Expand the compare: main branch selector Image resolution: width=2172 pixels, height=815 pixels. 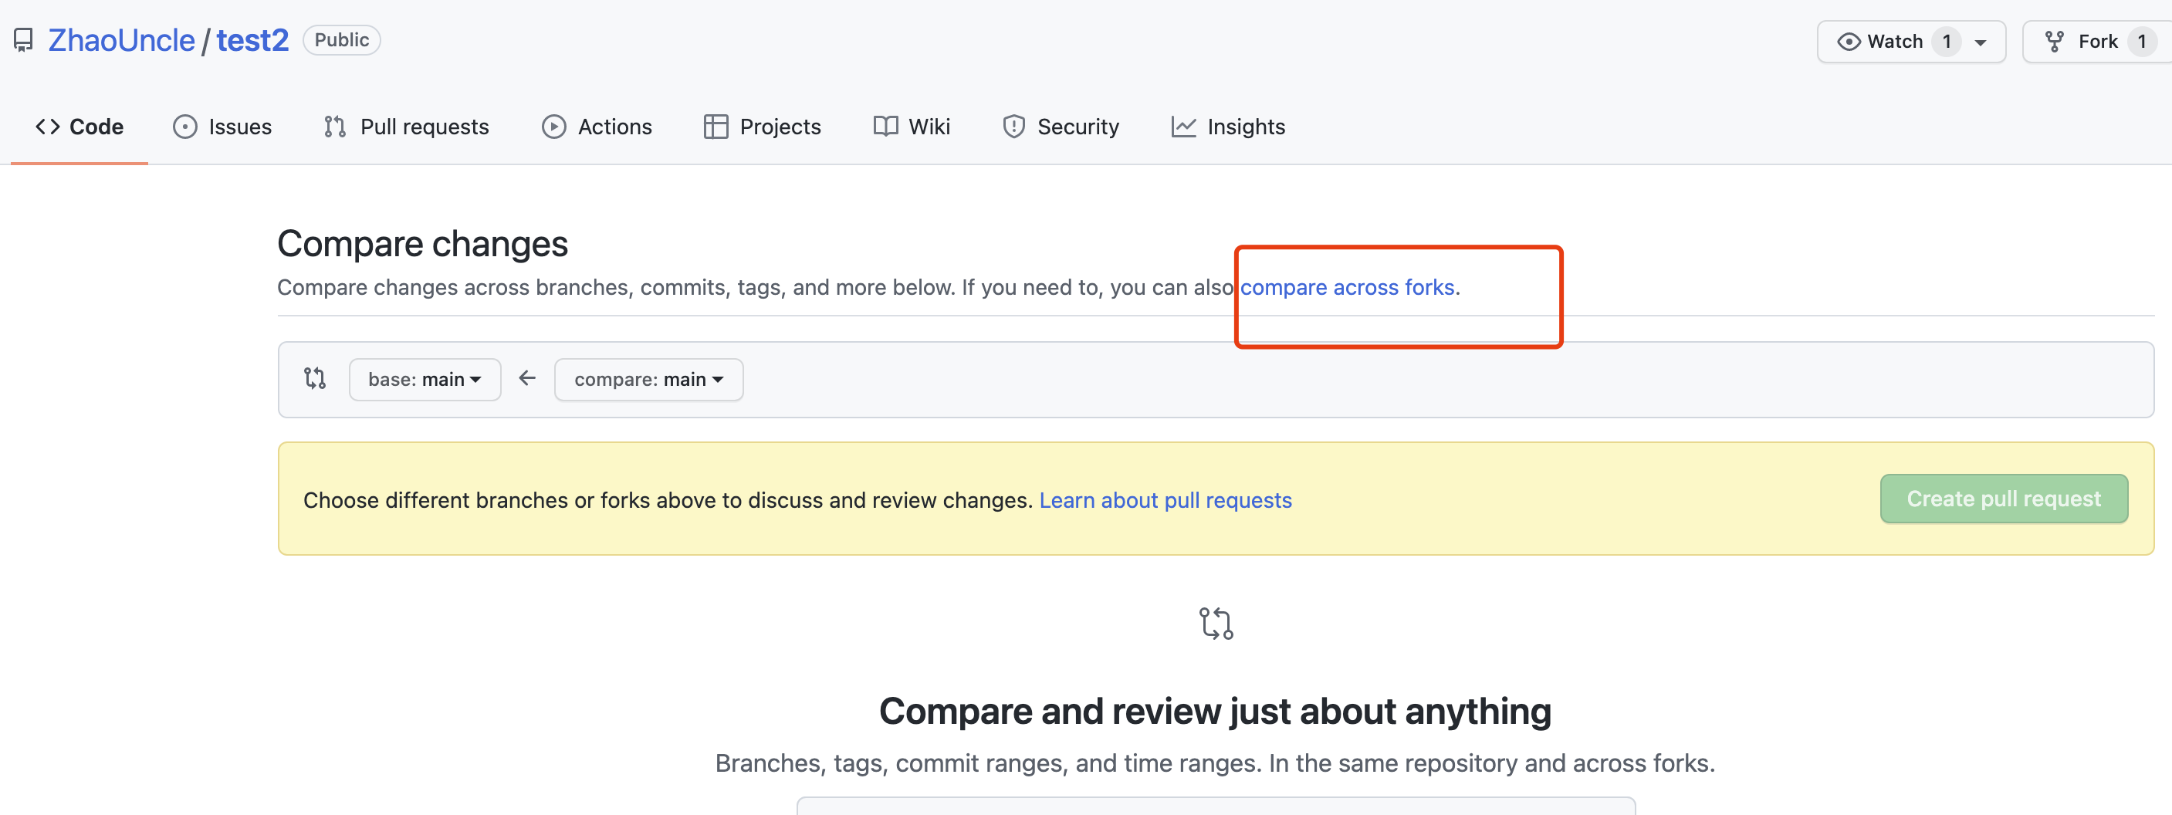[x=648, y=379]
